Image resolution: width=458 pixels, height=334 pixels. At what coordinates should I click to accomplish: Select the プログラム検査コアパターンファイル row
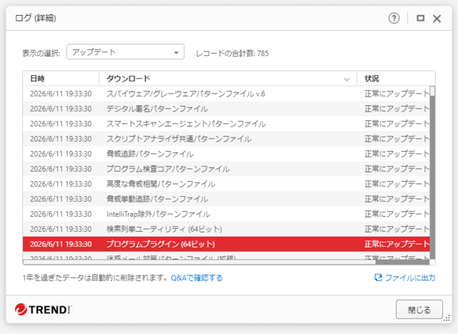point(226,169)
